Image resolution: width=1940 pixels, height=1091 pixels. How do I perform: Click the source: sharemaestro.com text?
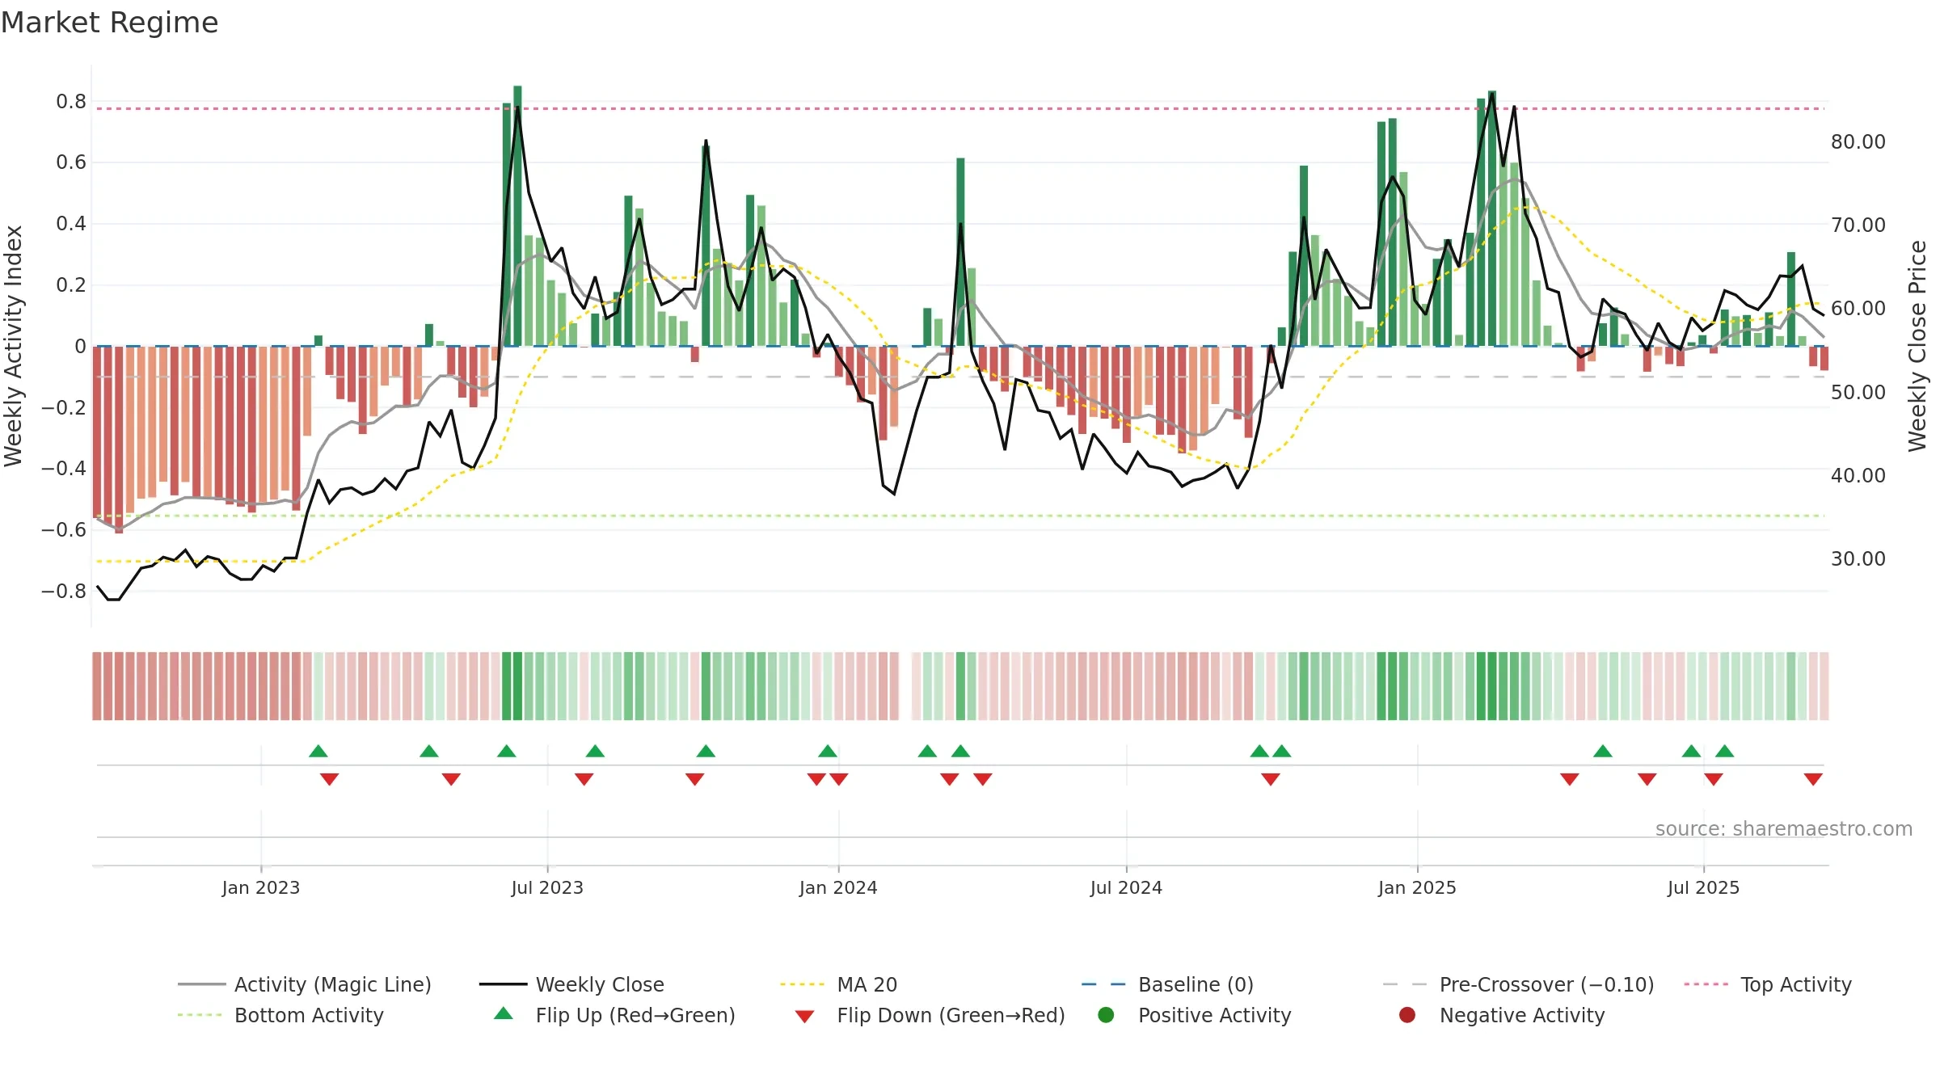click(1784, 828)
